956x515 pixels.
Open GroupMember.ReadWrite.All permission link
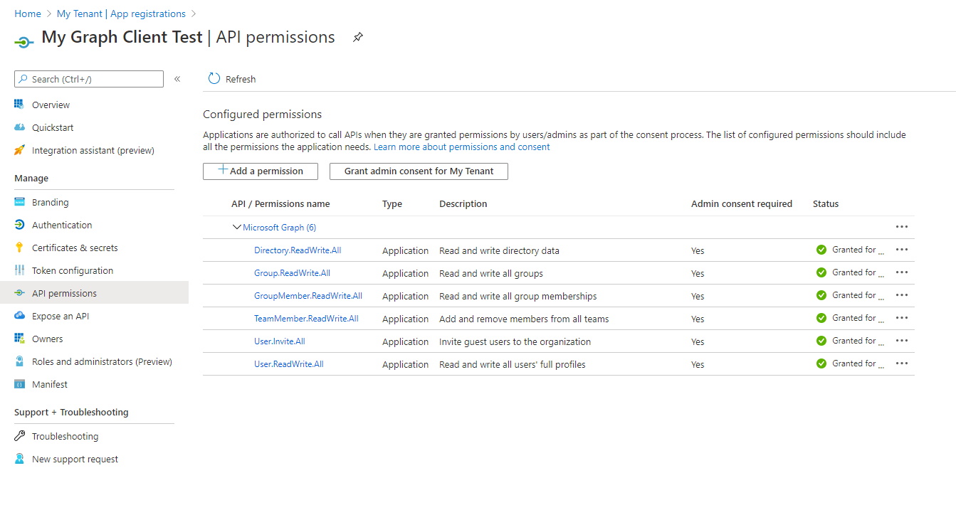click(x=308, y=296)
